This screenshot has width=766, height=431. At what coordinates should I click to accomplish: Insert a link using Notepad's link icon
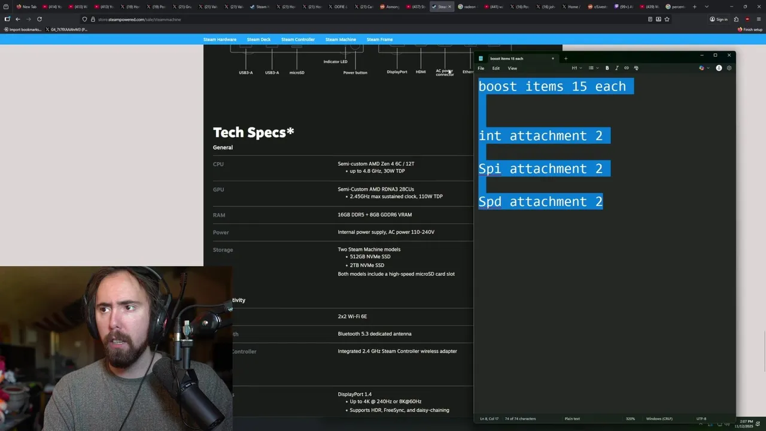click(x=627, y=68)
